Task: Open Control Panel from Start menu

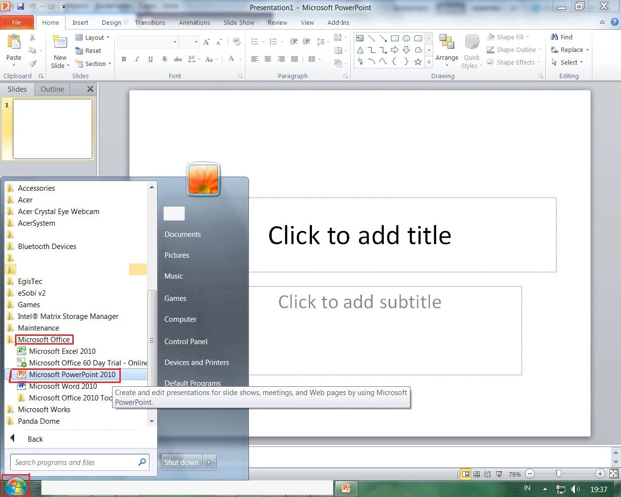Action: [x=186, y=341]
